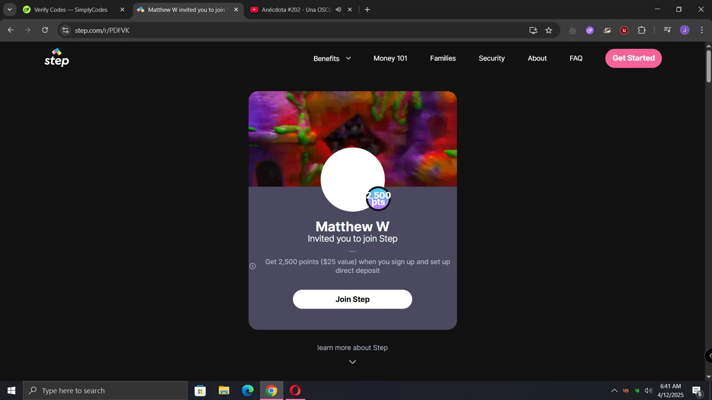This screenshot has height=400, width=712.
Task: Click the pink Get Started button
Action: (633, 58)
